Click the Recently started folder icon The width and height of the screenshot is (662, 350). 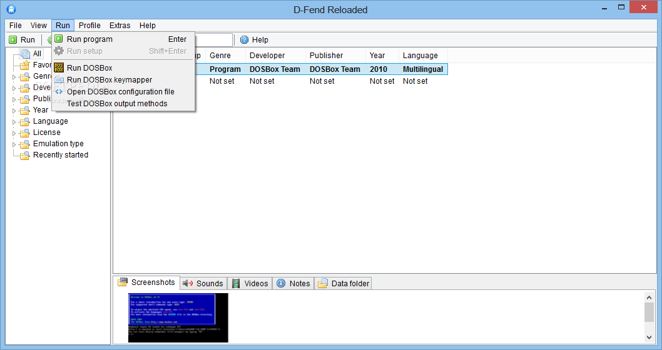pos(25,155)
